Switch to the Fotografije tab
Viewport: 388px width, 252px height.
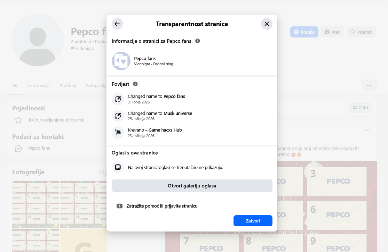click(x=96, y=86)
